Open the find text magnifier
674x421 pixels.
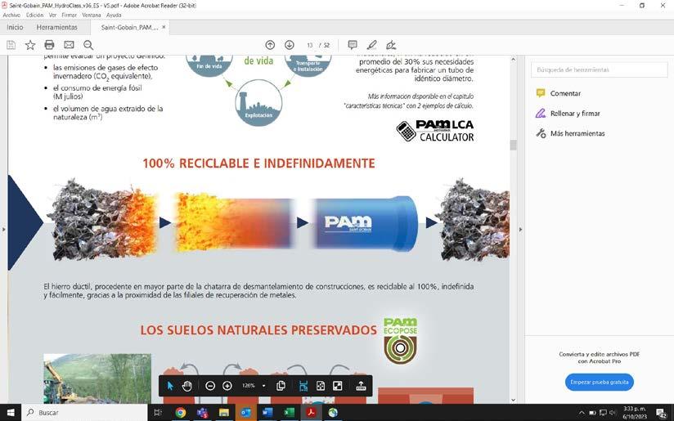click(88, 45)
